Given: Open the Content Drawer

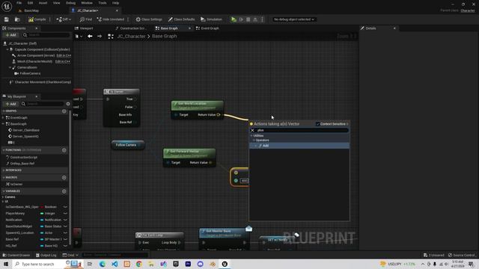Looking at the screenshot, I should pos(16,255).
